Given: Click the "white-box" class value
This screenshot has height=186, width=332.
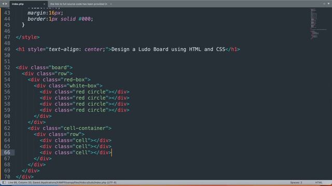Looking at the screenshot, I should tap(83, 86).
